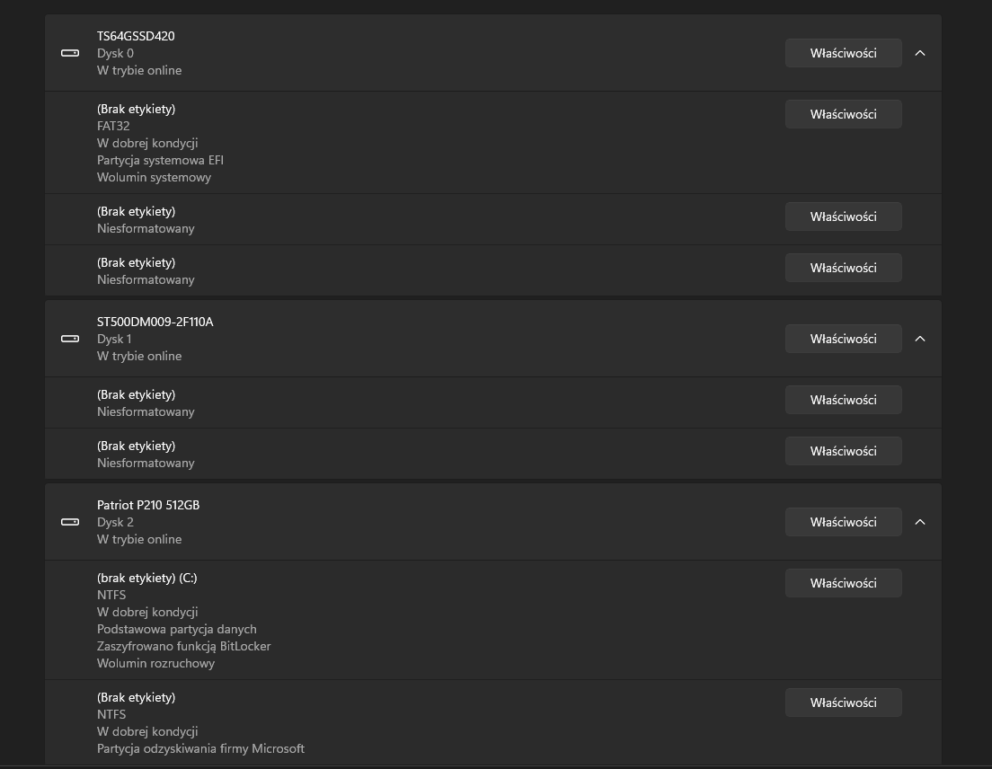Open Właściwości for second unformatted Dysk 0 partition
Viewport: 992px width, 769px height.
[x=844, y=268]
